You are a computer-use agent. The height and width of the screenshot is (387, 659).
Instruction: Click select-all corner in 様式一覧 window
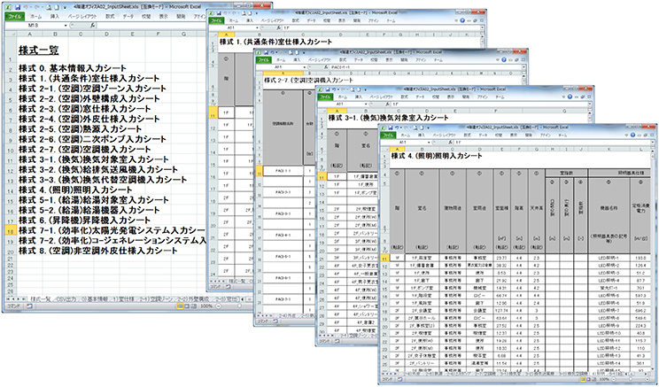12,34
